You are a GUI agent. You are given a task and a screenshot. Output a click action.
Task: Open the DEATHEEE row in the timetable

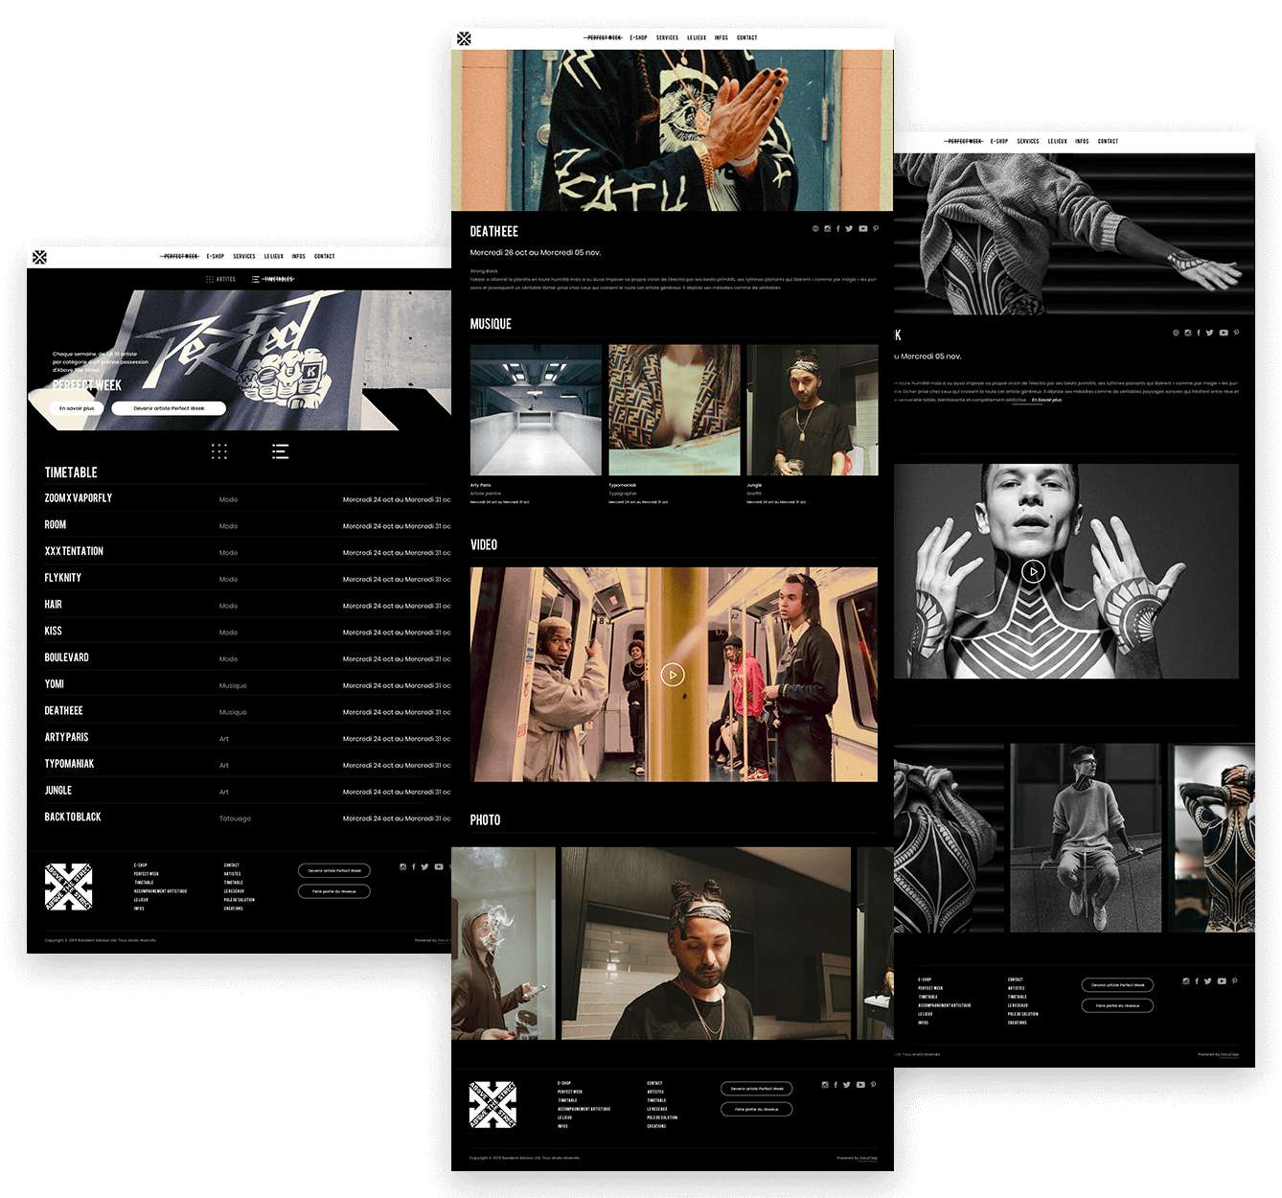64,711
